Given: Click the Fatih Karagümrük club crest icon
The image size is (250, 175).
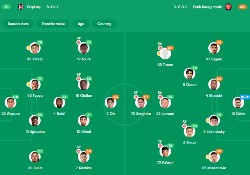Looking at the screenshot, I should pyautogui.click(x=228, y=7).
